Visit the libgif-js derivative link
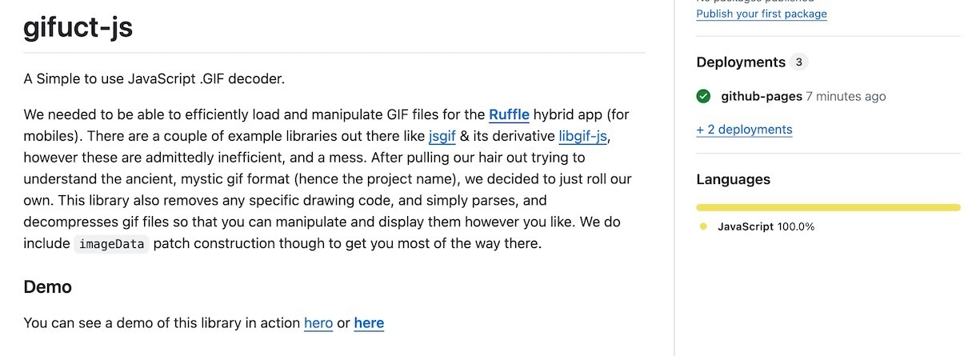Screen dimensions: 976x356 585,136
